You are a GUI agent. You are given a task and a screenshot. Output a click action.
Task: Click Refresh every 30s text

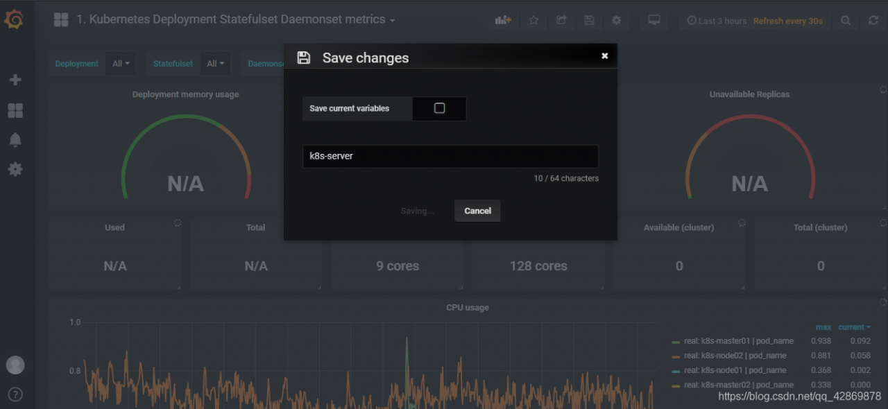point(787,21)
